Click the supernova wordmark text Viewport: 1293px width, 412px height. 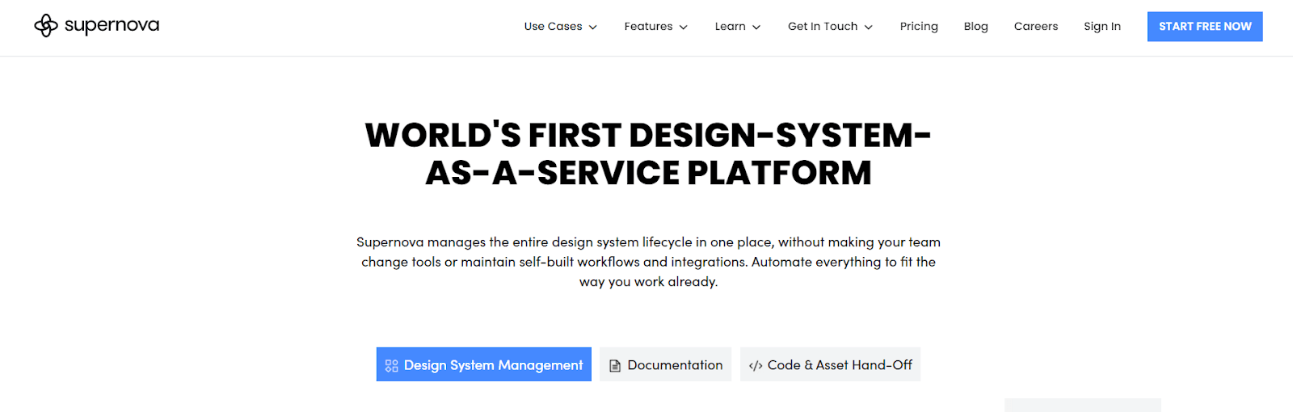coord(112,26)
